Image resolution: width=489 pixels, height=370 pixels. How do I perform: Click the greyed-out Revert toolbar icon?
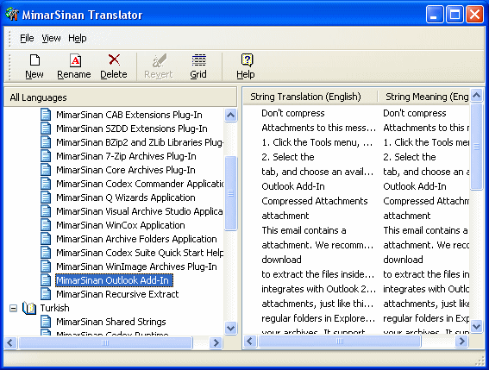(159, 60)
